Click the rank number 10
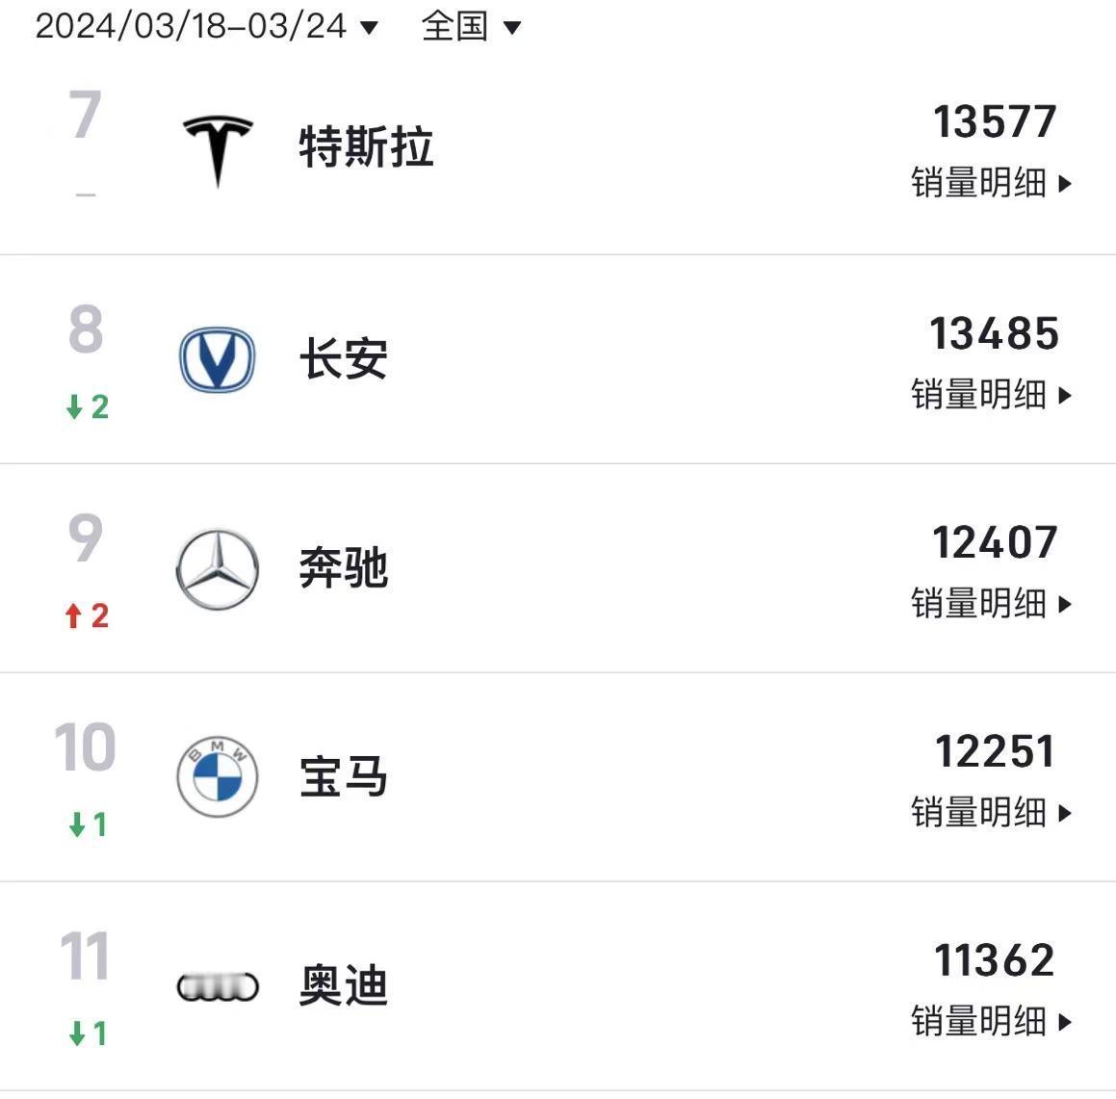The width and height of the screenshot is (1116, 1099). pos(85,747)
